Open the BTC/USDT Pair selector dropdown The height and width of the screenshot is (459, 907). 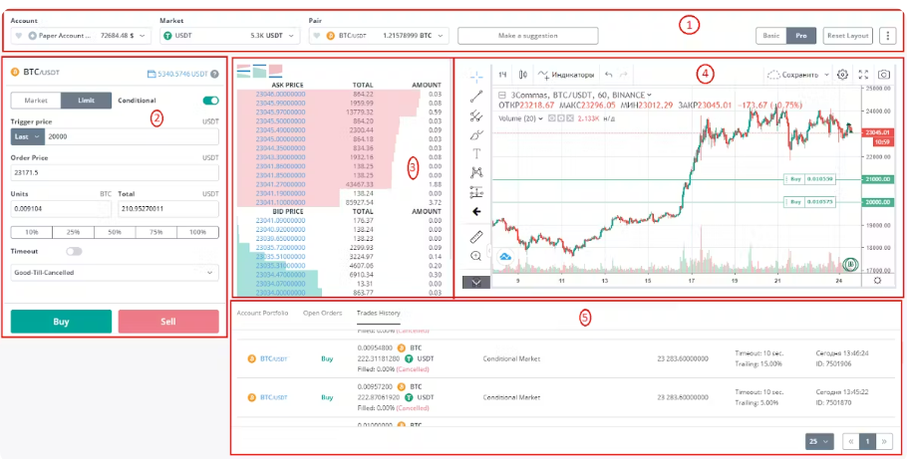[x=379, y=36]
